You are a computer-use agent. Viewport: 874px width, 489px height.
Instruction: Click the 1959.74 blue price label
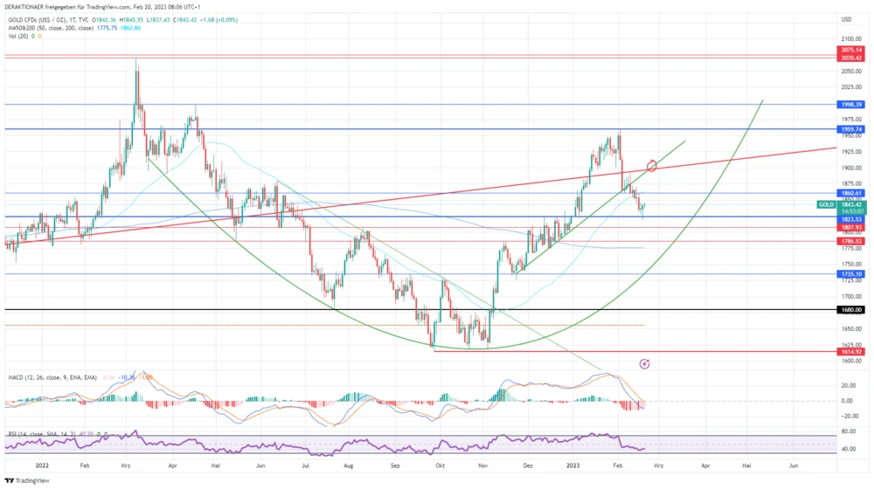[x=851, y=129]
